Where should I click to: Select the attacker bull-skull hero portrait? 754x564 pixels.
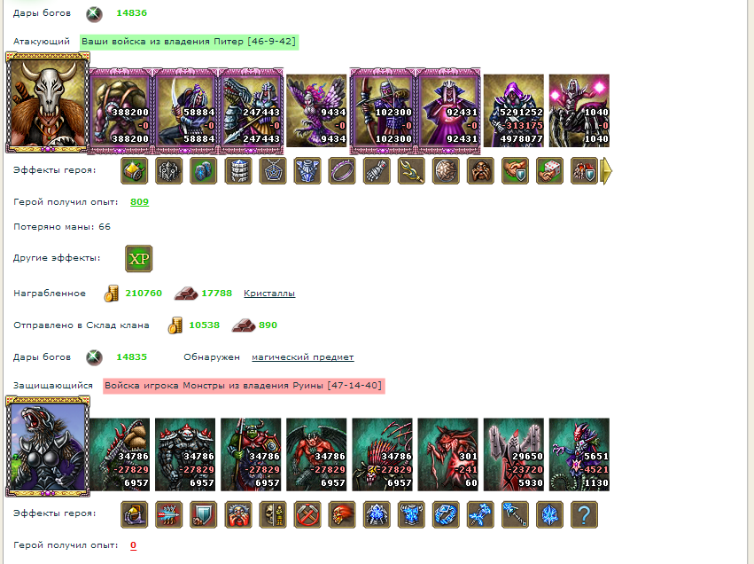tap(48, 104)
